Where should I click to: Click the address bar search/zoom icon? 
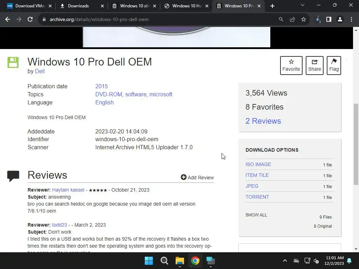click(281, 20)
